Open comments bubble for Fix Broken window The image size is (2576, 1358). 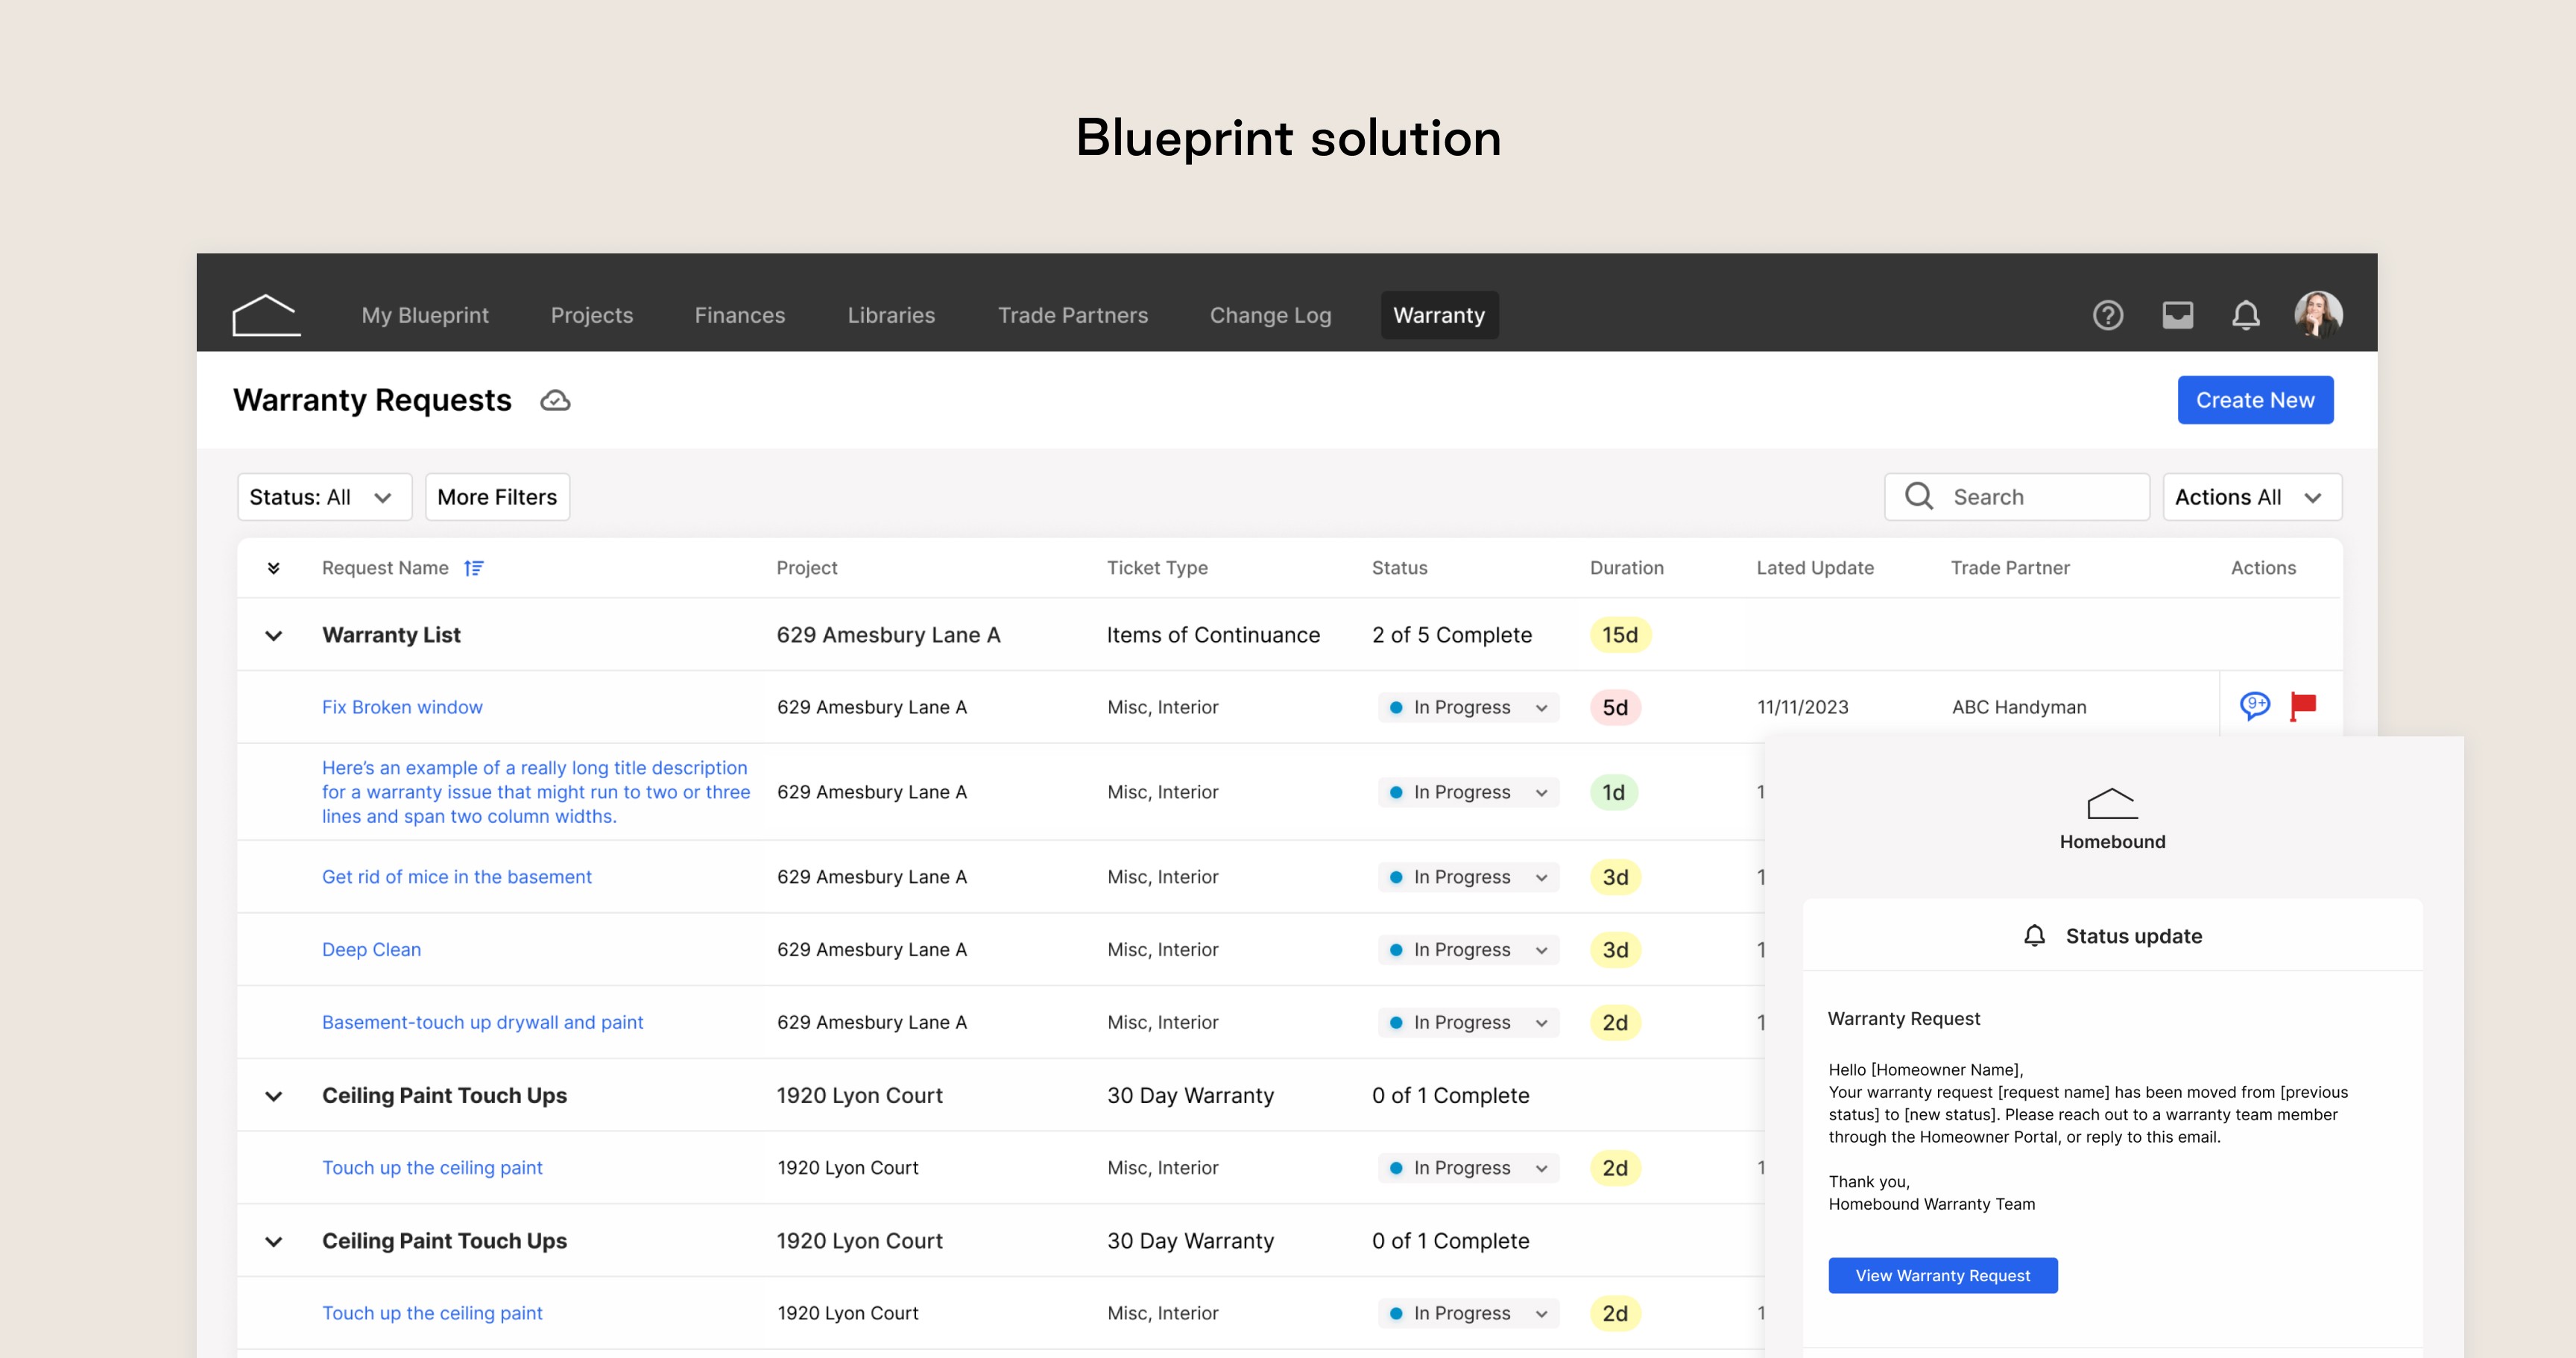pyautogui.click(x=2254, y=706)
